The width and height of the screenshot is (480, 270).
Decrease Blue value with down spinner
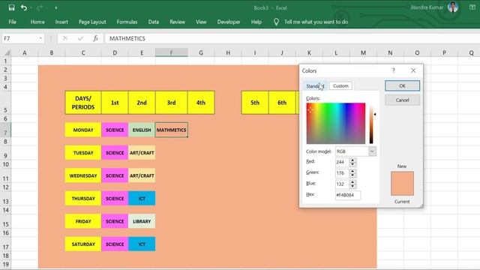pyautogui.click(x=352, y=186)
